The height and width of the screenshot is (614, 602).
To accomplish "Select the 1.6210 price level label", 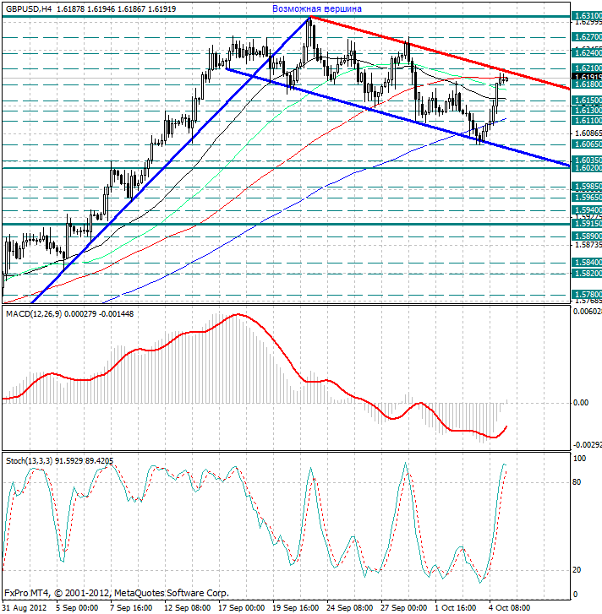I will (587, 68).
